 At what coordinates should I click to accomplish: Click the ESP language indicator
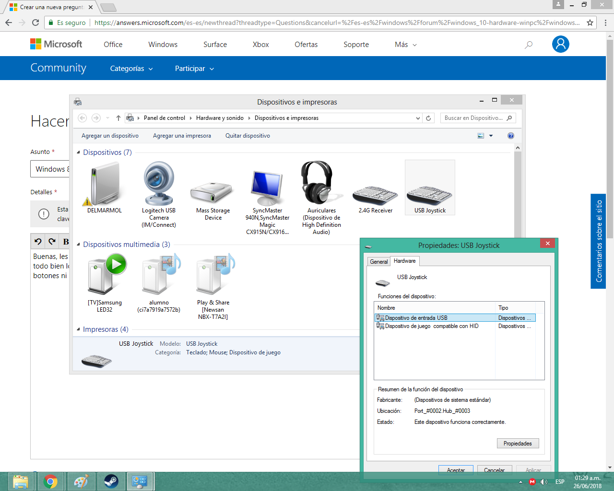pyautogui.click(x=560, y=482)
